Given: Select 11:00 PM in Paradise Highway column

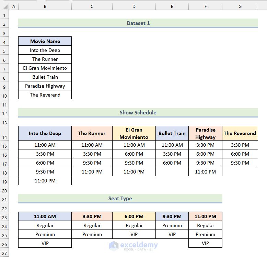Looking at the screenshot, I should pyautogui.click(x=205, y=172).
